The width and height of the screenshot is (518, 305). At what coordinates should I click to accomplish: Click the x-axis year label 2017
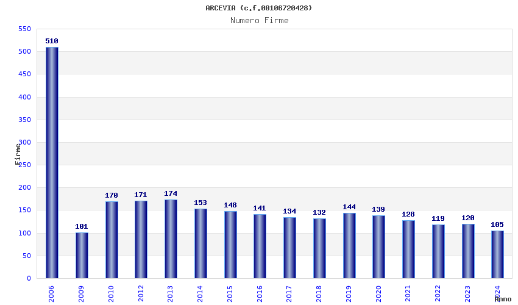tap(289, 294)
